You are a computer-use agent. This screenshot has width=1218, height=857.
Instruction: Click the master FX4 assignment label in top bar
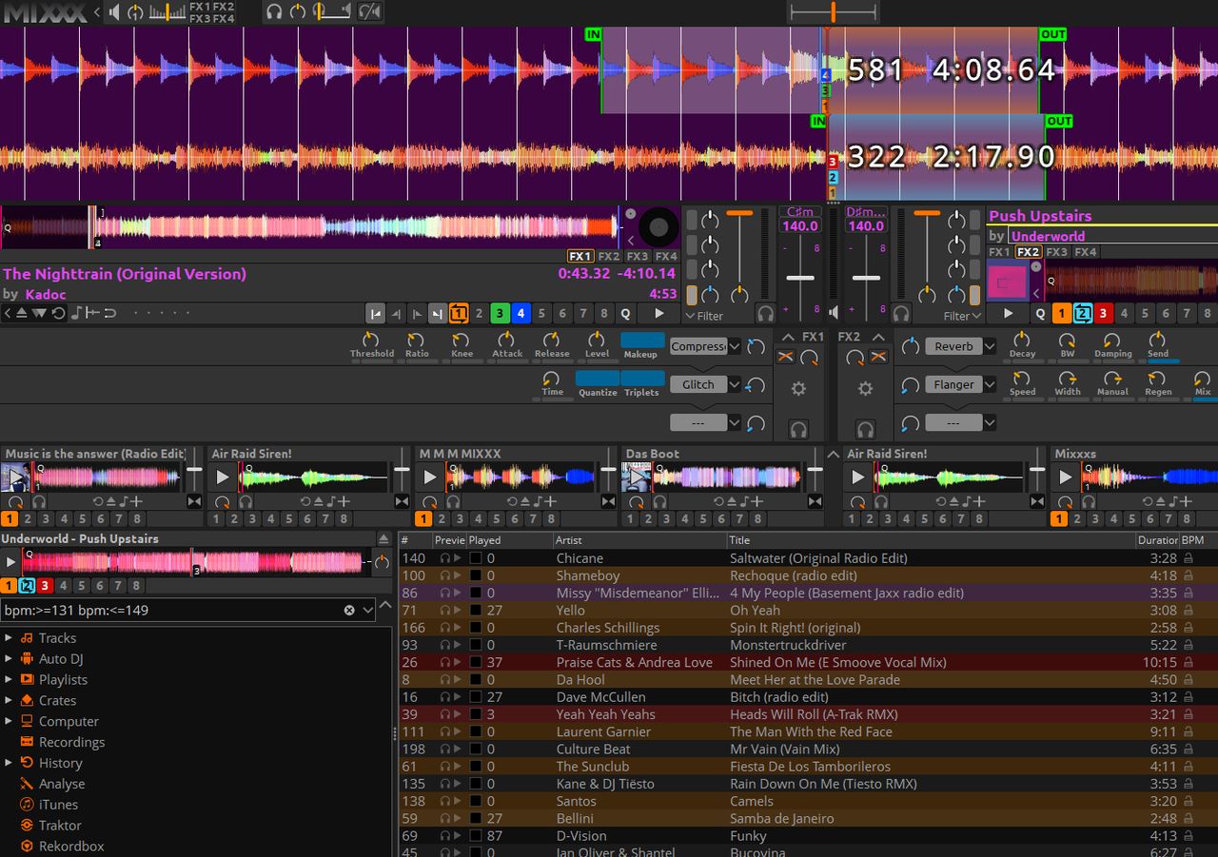[224, 18]
